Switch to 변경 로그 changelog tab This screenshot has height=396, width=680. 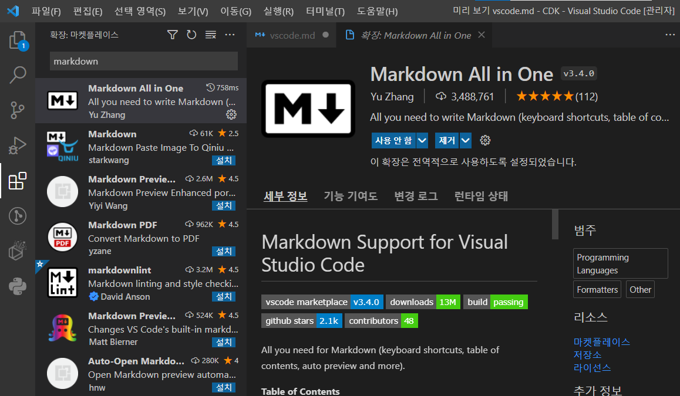pos(416,197)
